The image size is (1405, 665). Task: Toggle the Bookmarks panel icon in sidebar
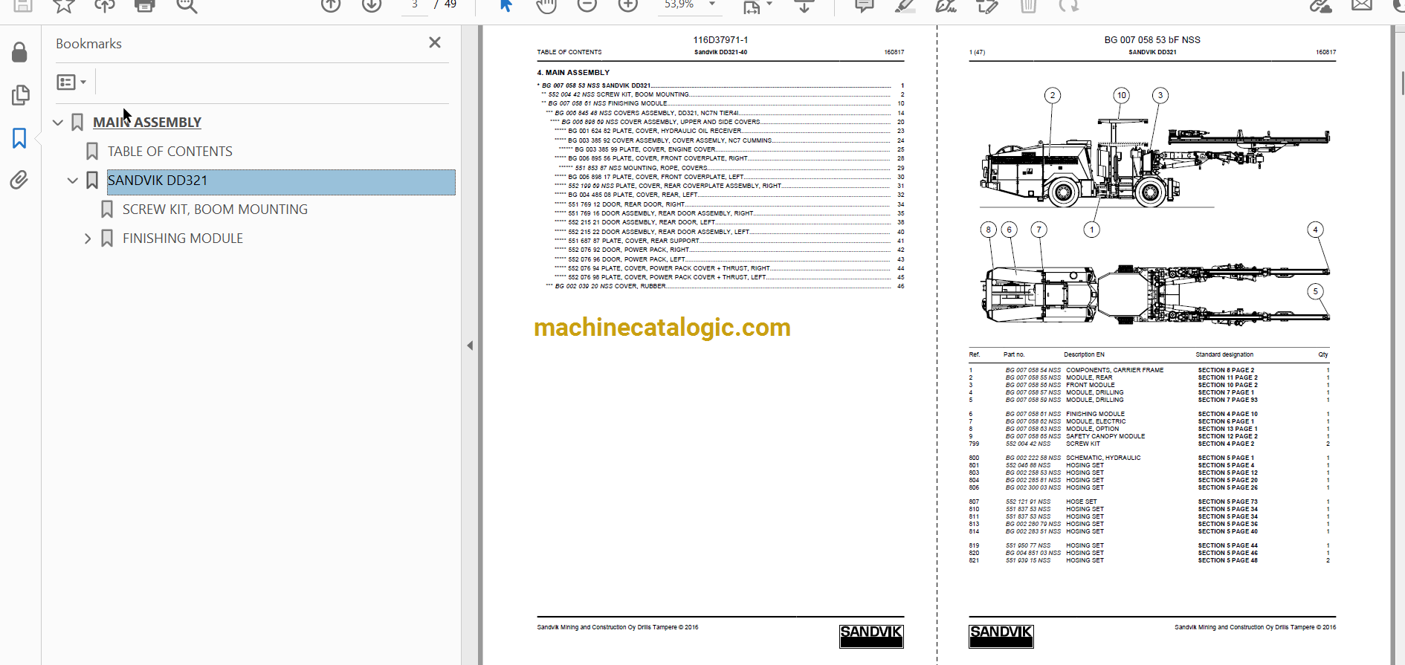pyautogui.click(x=19, y=137)
